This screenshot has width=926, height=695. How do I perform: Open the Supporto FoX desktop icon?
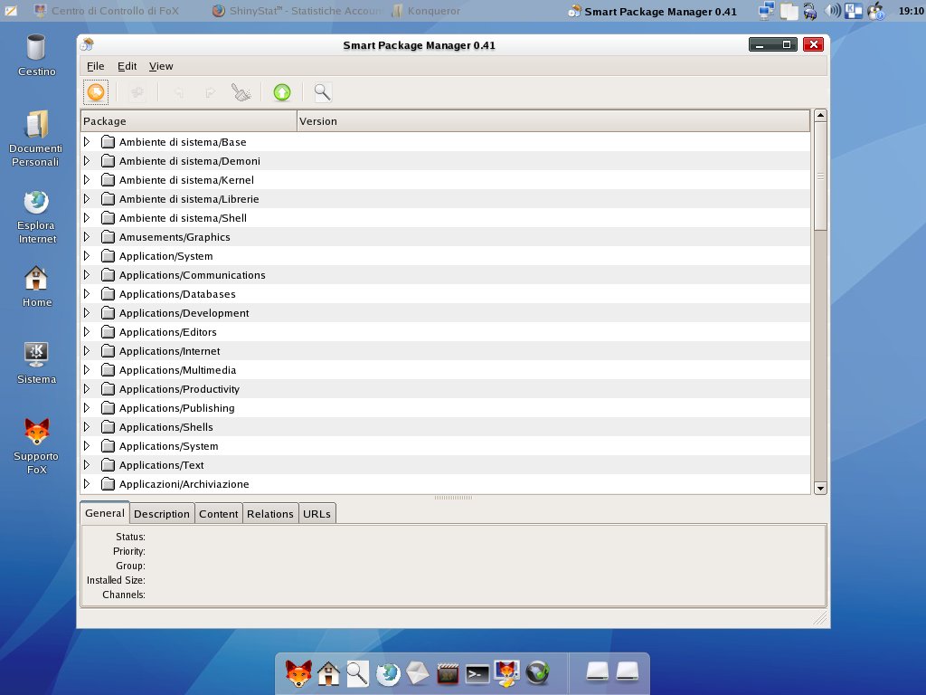tap(36, 446)
